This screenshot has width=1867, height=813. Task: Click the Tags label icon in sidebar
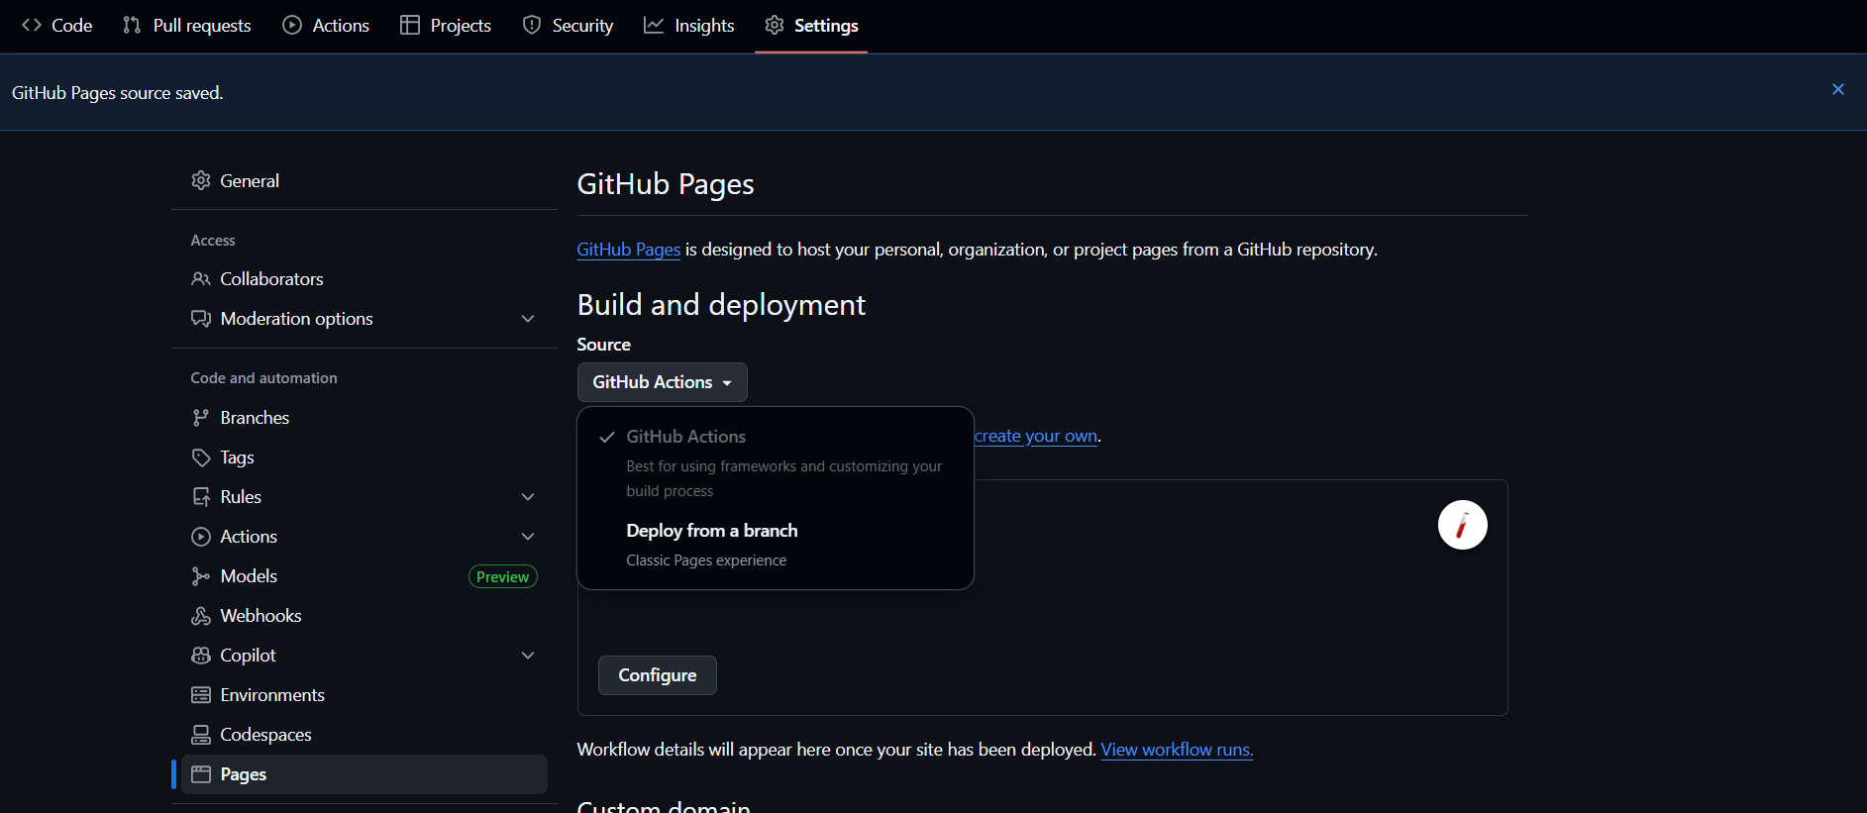click(201, 457)
